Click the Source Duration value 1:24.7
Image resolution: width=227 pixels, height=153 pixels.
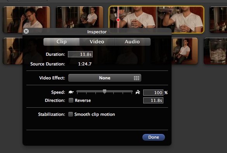coord(85,64)
